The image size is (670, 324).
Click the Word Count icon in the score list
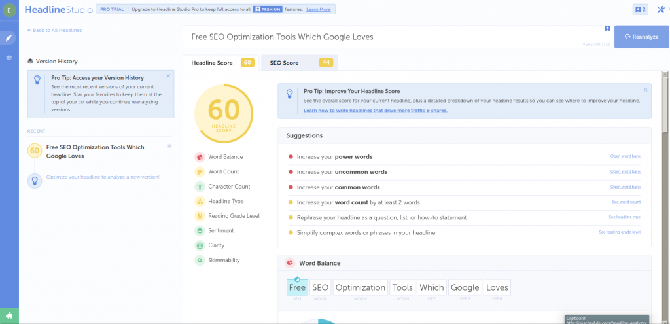[200, 172]
